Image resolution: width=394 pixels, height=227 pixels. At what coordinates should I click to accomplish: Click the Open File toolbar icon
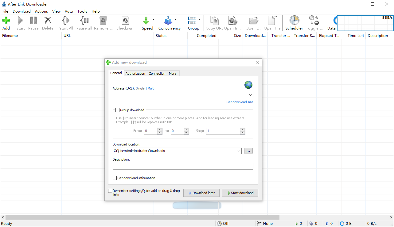tap(272, 21)
